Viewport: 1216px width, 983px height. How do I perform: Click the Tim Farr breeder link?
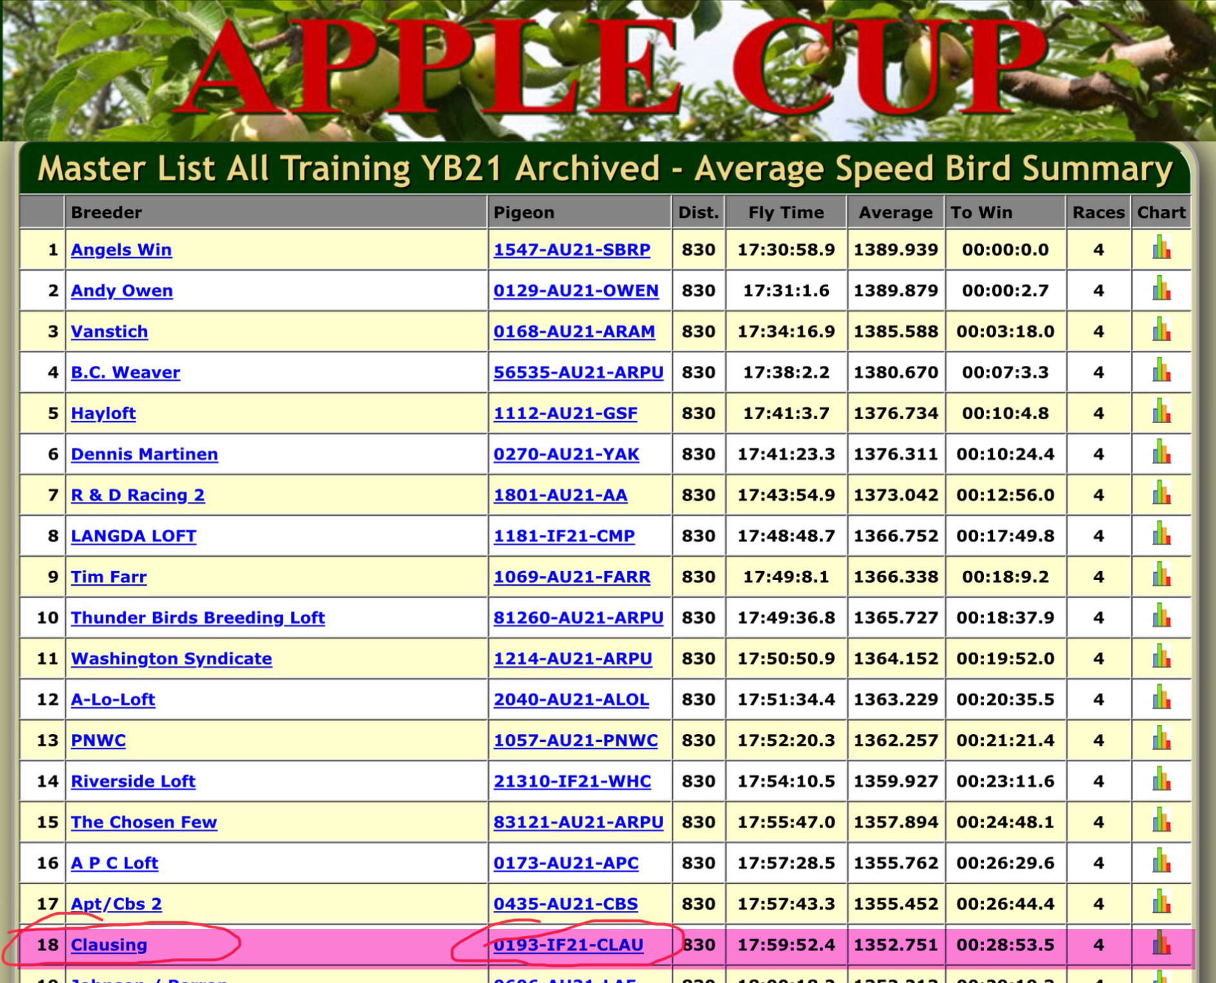pyautogui.click(x=109, y=577)
